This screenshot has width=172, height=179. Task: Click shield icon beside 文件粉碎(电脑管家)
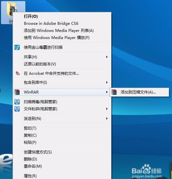(17, 109)
